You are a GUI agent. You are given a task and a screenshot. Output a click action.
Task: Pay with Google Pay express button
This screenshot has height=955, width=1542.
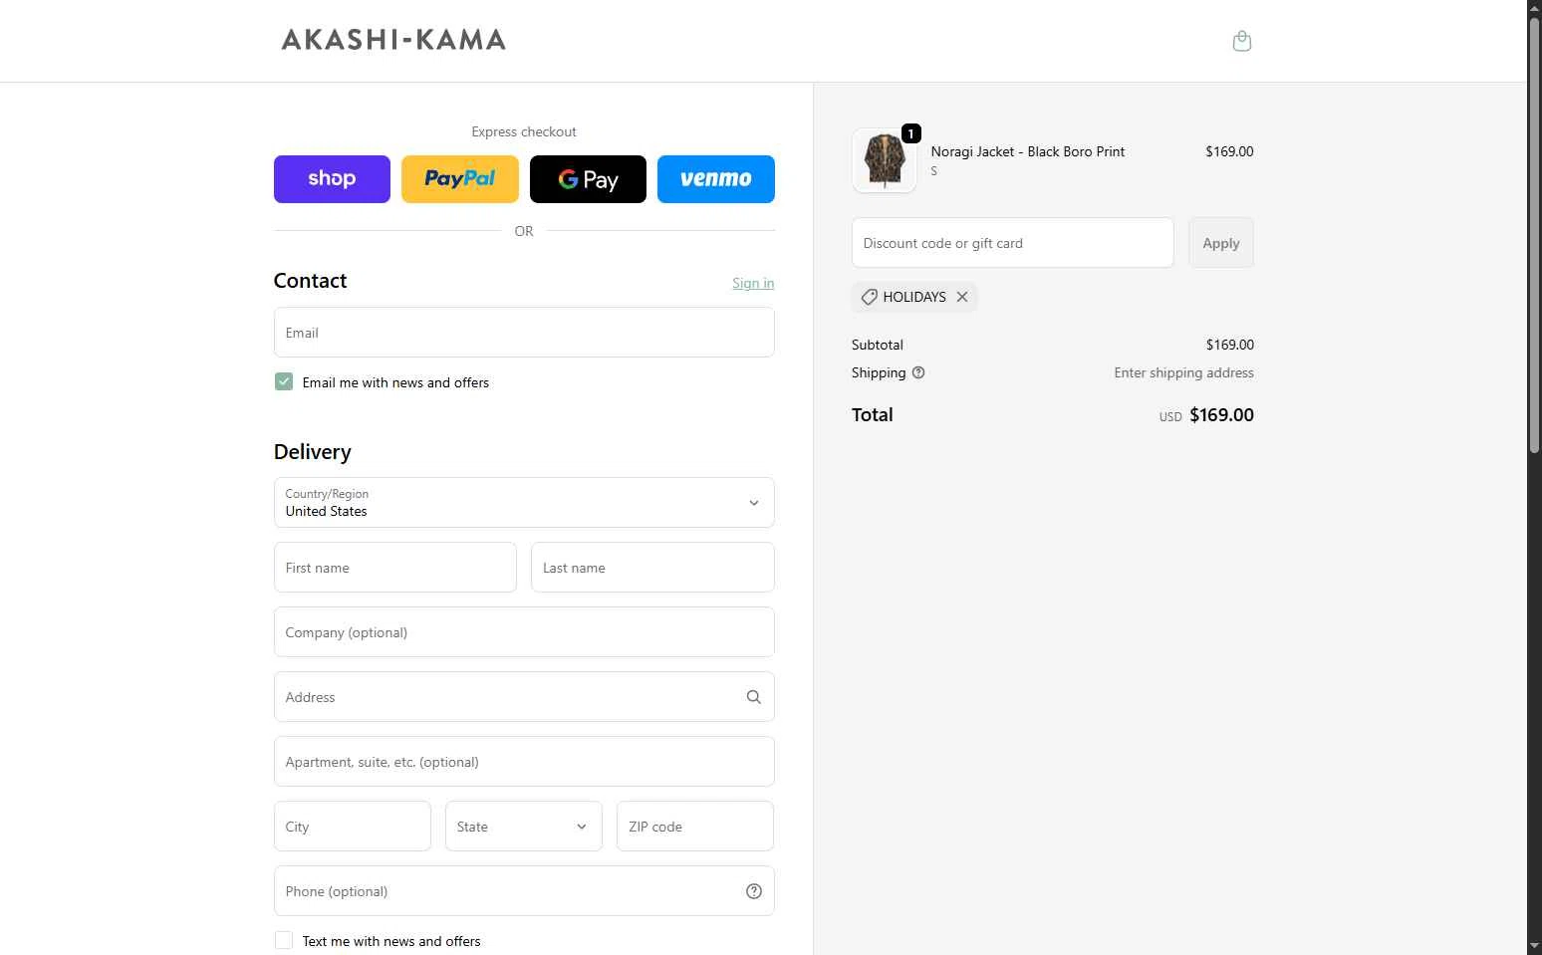click(588, 179)
